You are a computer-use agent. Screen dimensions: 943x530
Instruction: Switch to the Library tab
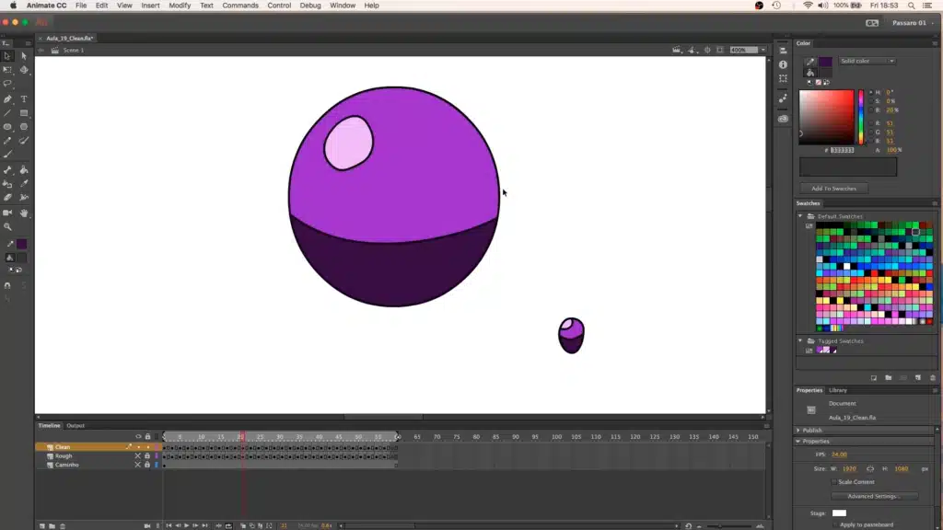coord(838,390)
